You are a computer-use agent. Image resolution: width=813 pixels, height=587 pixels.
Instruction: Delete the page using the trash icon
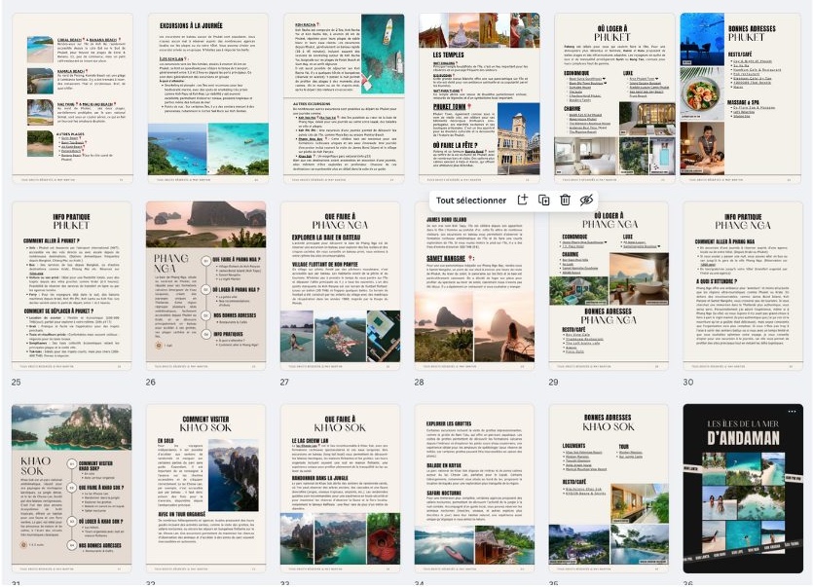click(565, 200)
